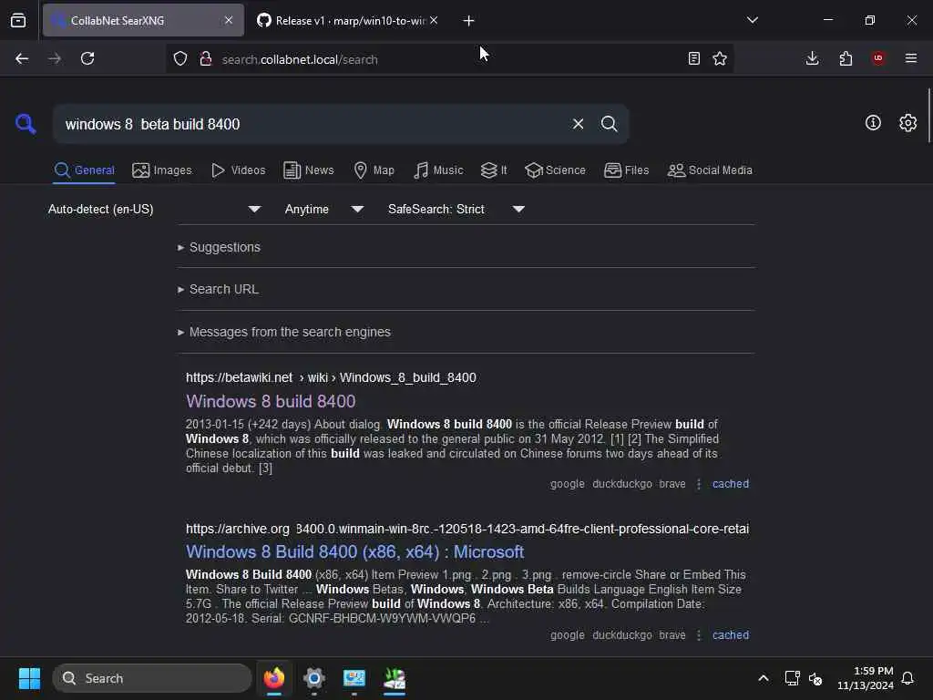Open the Windows Start menu
Image resolution: width=933 pixels, height=700 pixels.
click(x=29, y=678)
